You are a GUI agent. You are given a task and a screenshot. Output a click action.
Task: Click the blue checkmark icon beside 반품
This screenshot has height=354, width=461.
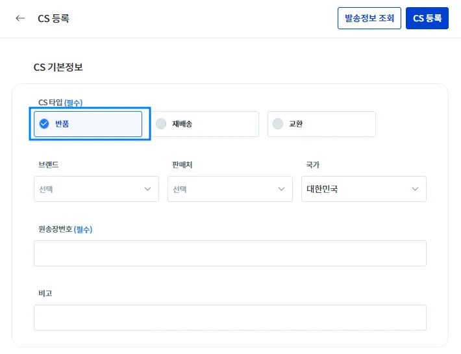point(44,123)
